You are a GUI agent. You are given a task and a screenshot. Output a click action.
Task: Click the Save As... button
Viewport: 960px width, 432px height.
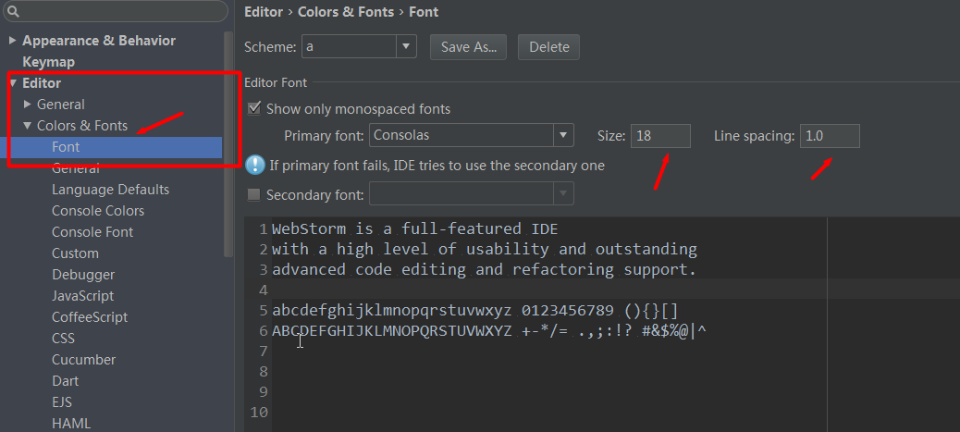(468, 47)
